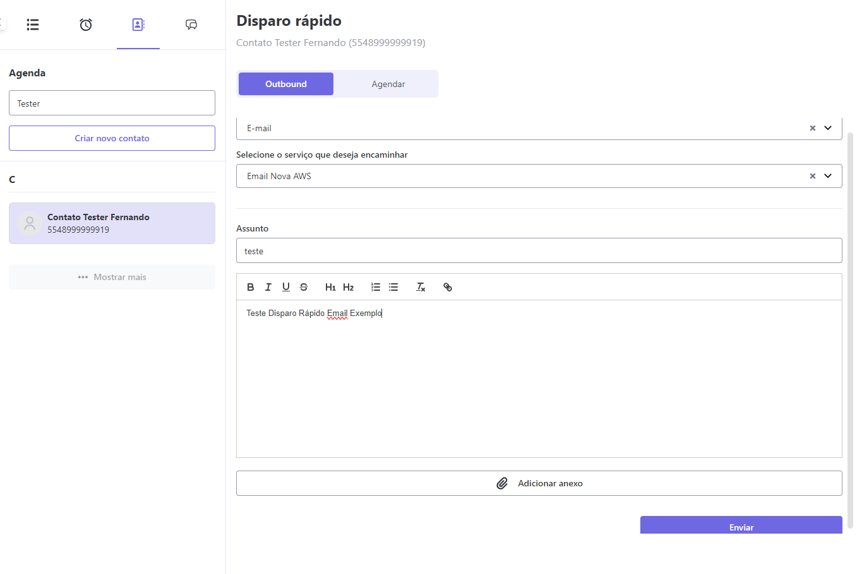The image size is (862, 574).
Task: Switch to the Agendar tab
Action: pyautogui.click(x=388, y=84)
